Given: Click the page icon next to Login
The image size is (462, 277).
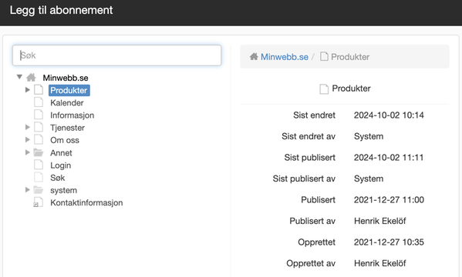Looking at the screenshot, I should coord(39,165).
